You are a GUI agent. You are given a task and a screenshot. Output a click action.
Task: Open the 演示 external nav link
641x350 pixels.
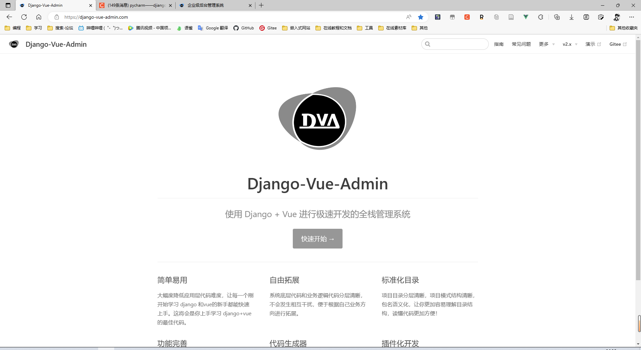pos(593,44)
